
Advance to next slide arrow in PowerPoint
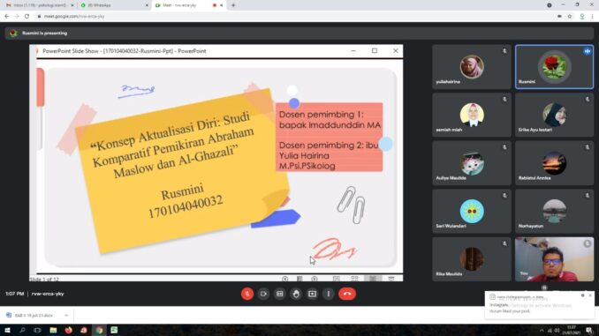(x=314, y=279)
